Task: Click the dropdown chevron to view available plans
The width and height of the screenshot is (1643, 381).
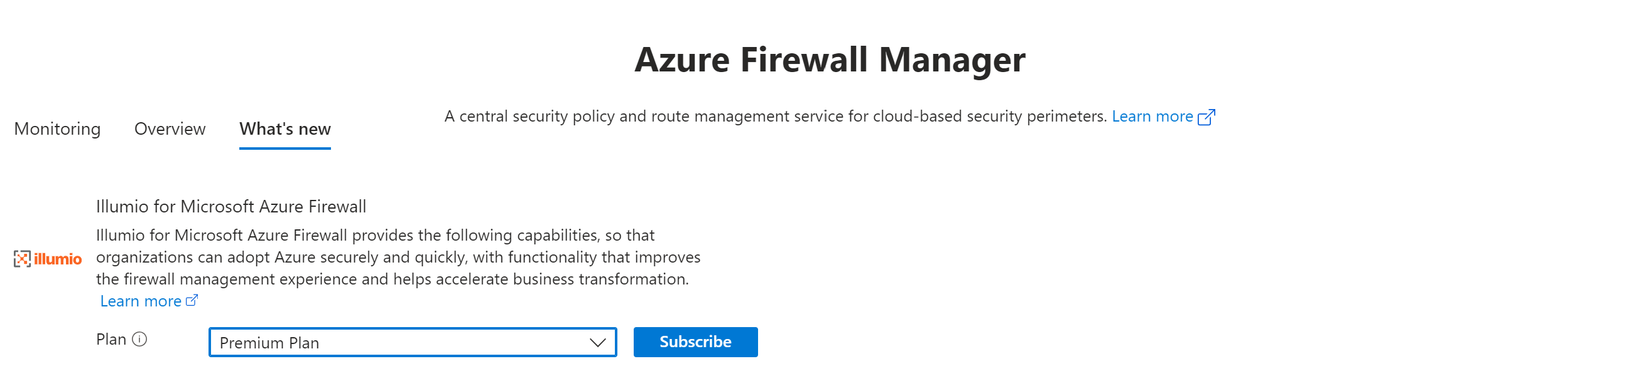Action: pyautogui.click(x=597, y=342)
